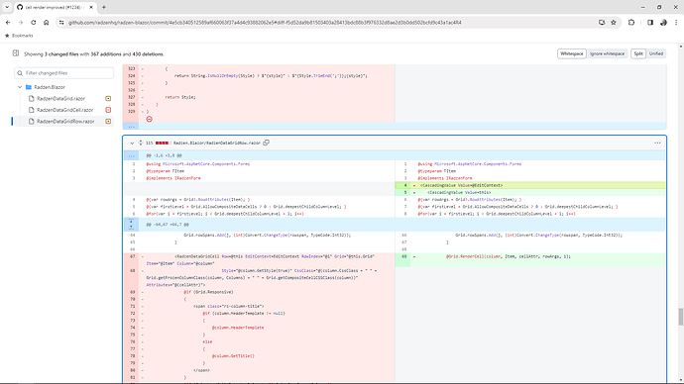Expand all lines icon beside file header

pyautogui.click(x=141, y=143)
